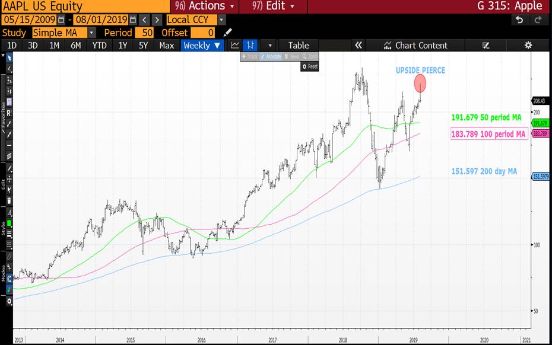Click the color palette modes icon
552x345 pixels.
click(9, 290)
